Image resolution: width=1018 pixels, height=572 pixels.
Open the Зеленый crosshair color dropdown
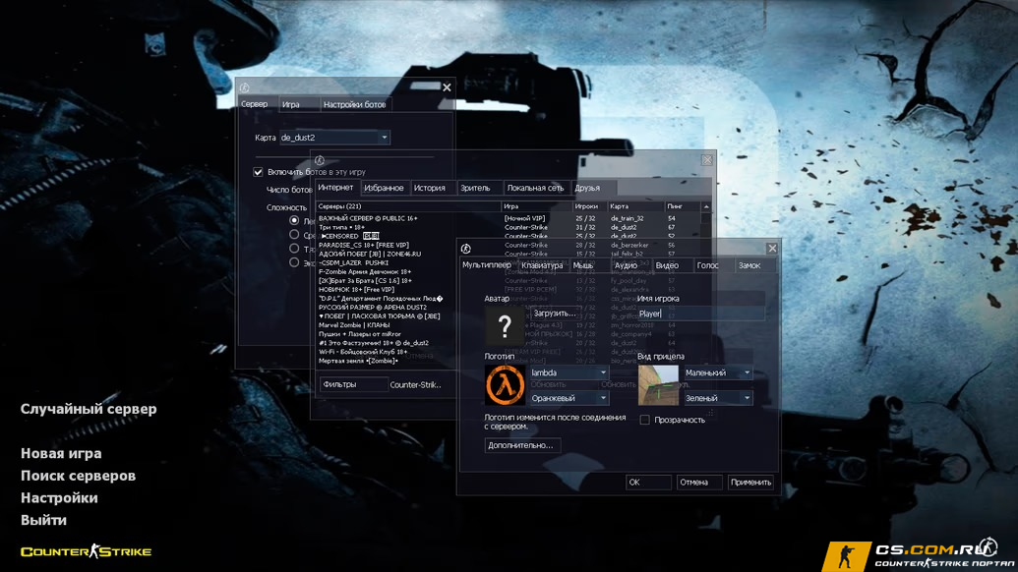717,398
